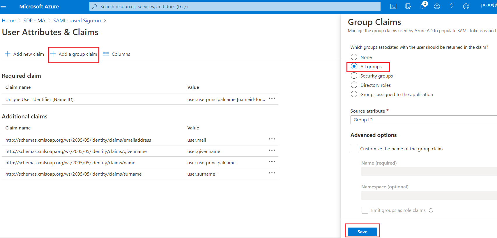Click Add a group claim
Image resolution: width=497 pixels, height=238 pixels.
point(74,54)
